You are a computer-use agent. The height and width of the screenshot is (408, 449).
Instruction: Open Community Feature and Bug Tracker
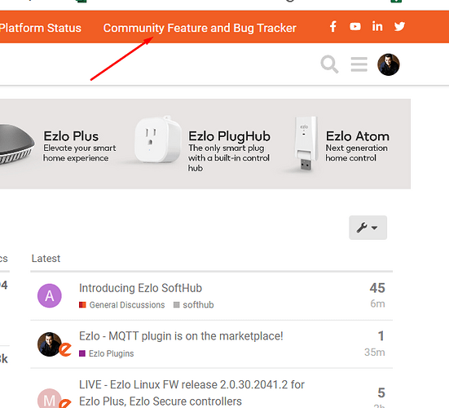click(x=200, y=28)
